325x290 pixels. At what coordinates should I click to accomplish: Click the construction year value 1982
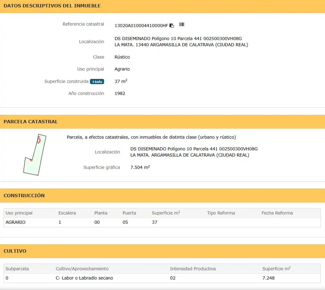[x=120, y=93]
